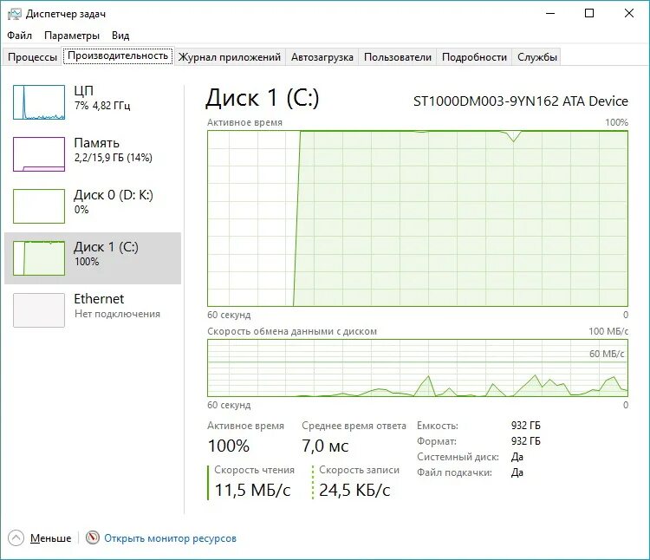
Task: Click the Емкость: label
Action: point(438,426)
